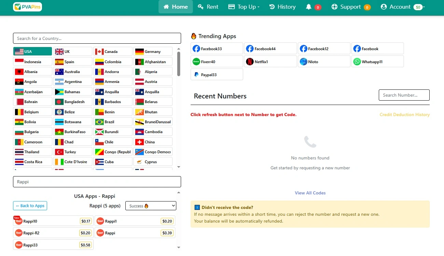This screenshot has height=256, width=444.
Task: Click the country list scrollbar thumb
Action: click(179, 64)
